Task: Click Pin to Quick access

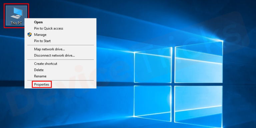Action: click(60, 28)
